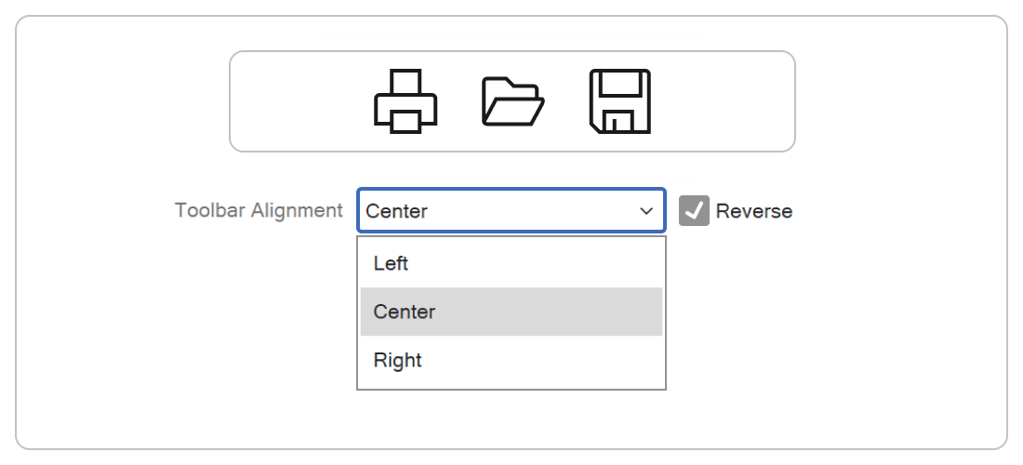Click the Center value shown in the combo box
The height and width of the screenshot is (465, 1023).
click(397, 211)
